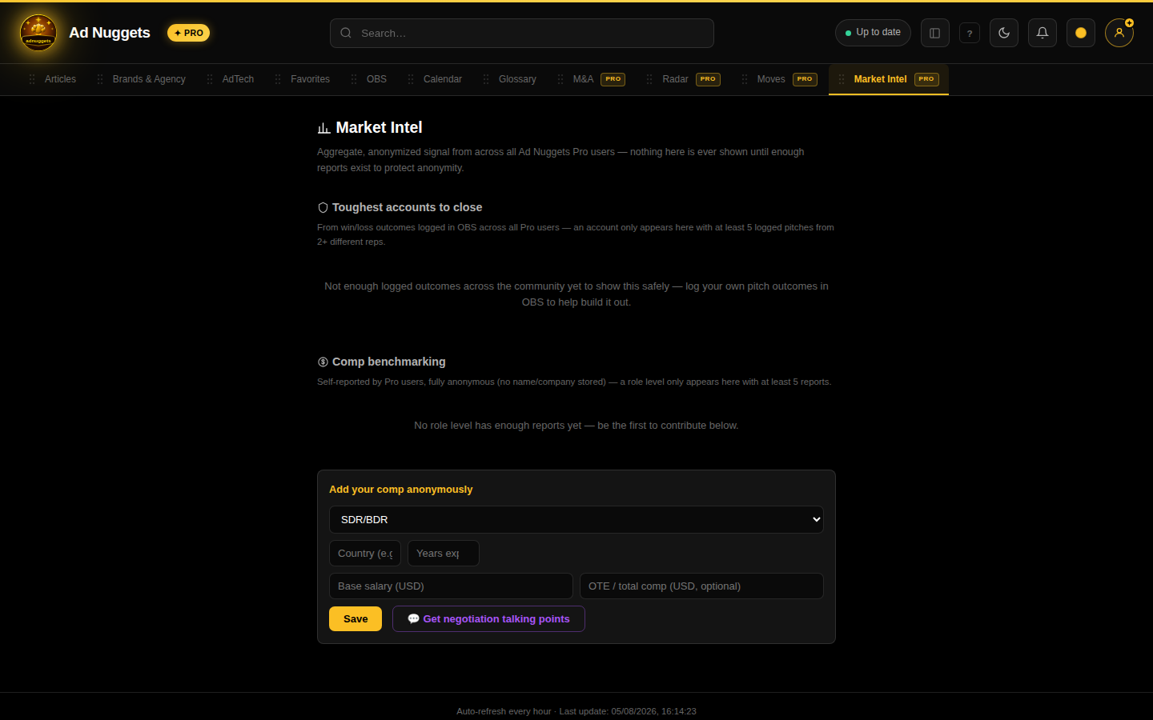Image resolution: width=1153 pixels, height=720 pixels.
Task: Open the Articles tab
Action: coord(60,79)
